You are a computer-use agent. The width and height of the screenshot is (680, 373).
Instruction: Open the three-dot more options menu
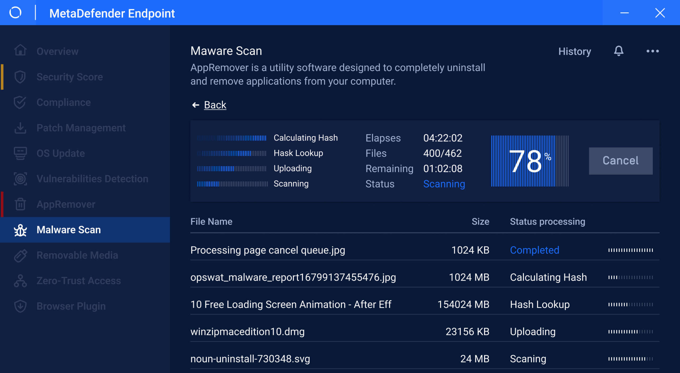[652, 51]
